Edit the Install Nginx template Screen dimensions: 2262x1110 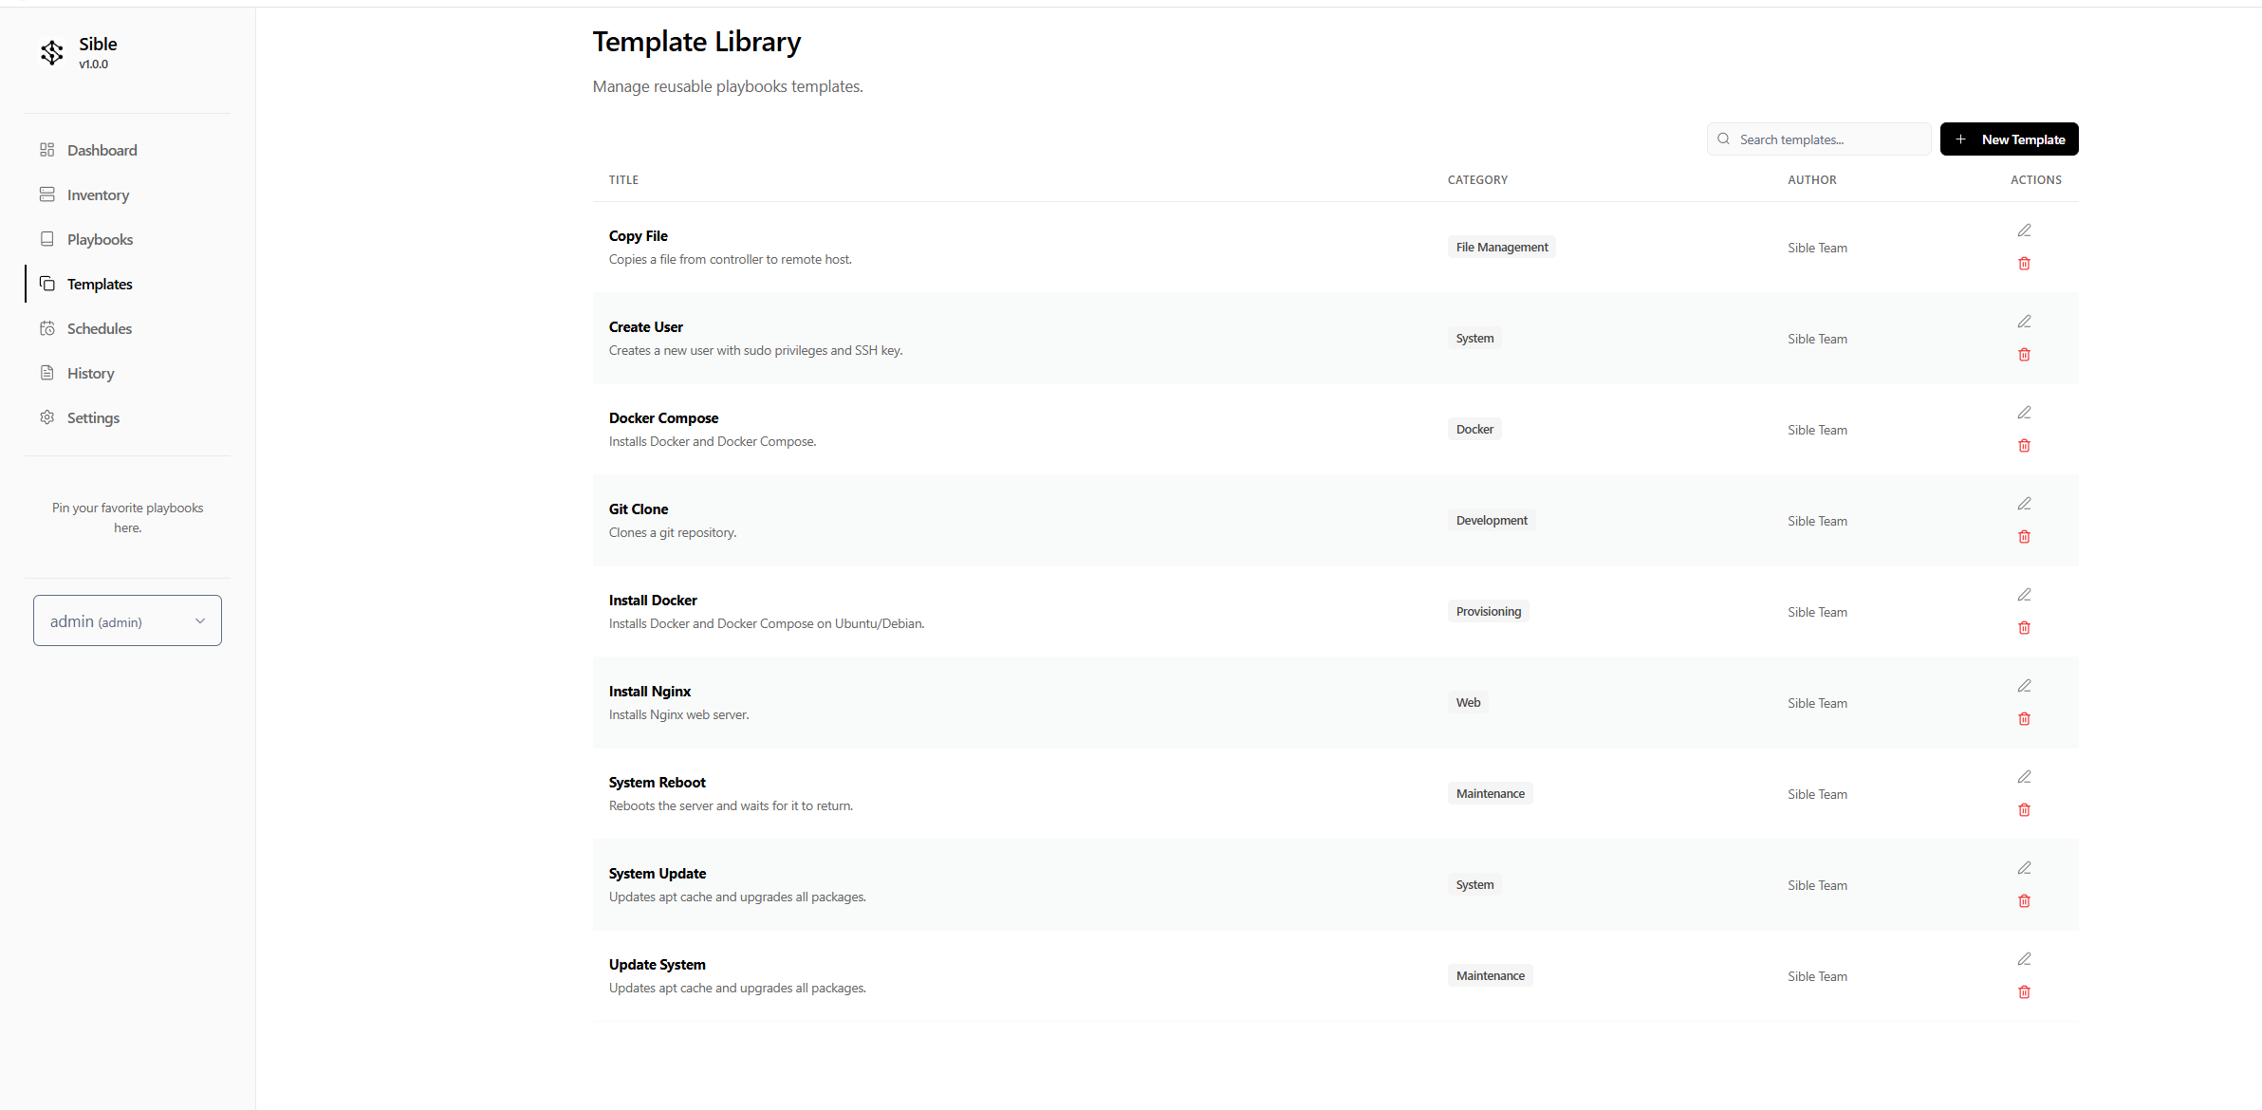[2024, 685]
